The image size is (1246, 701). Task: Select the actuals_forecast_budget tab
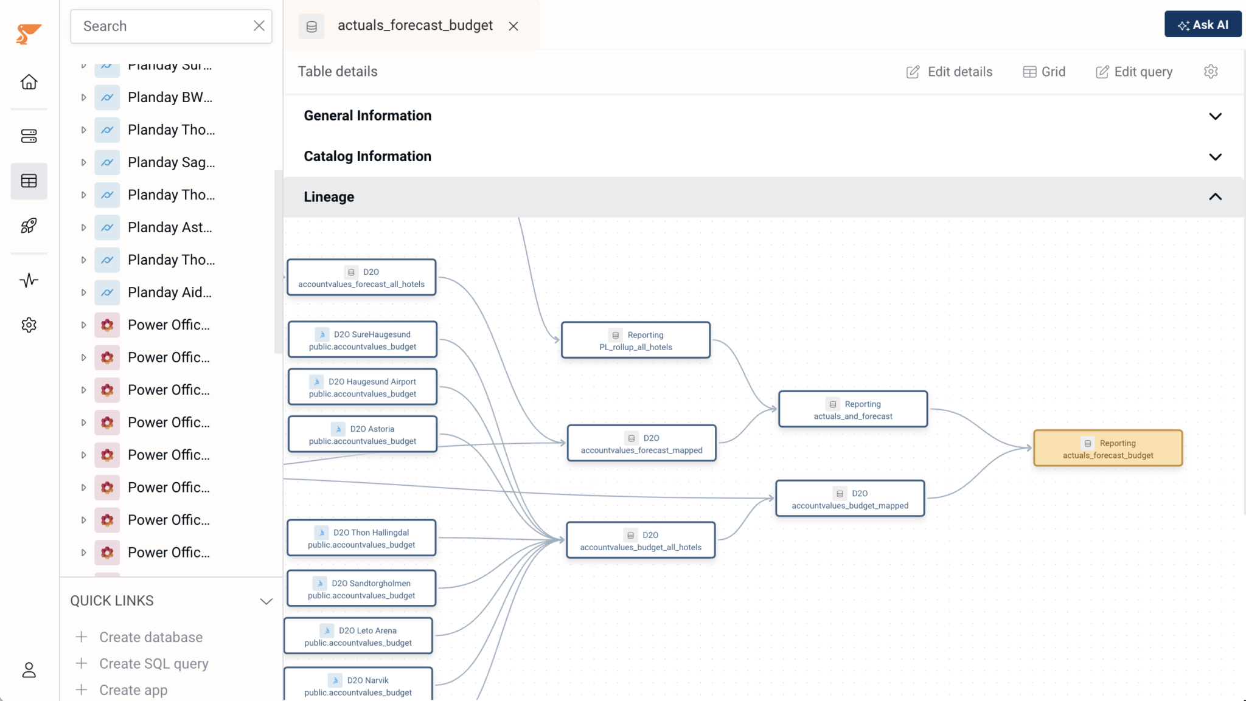click(416, 26)
